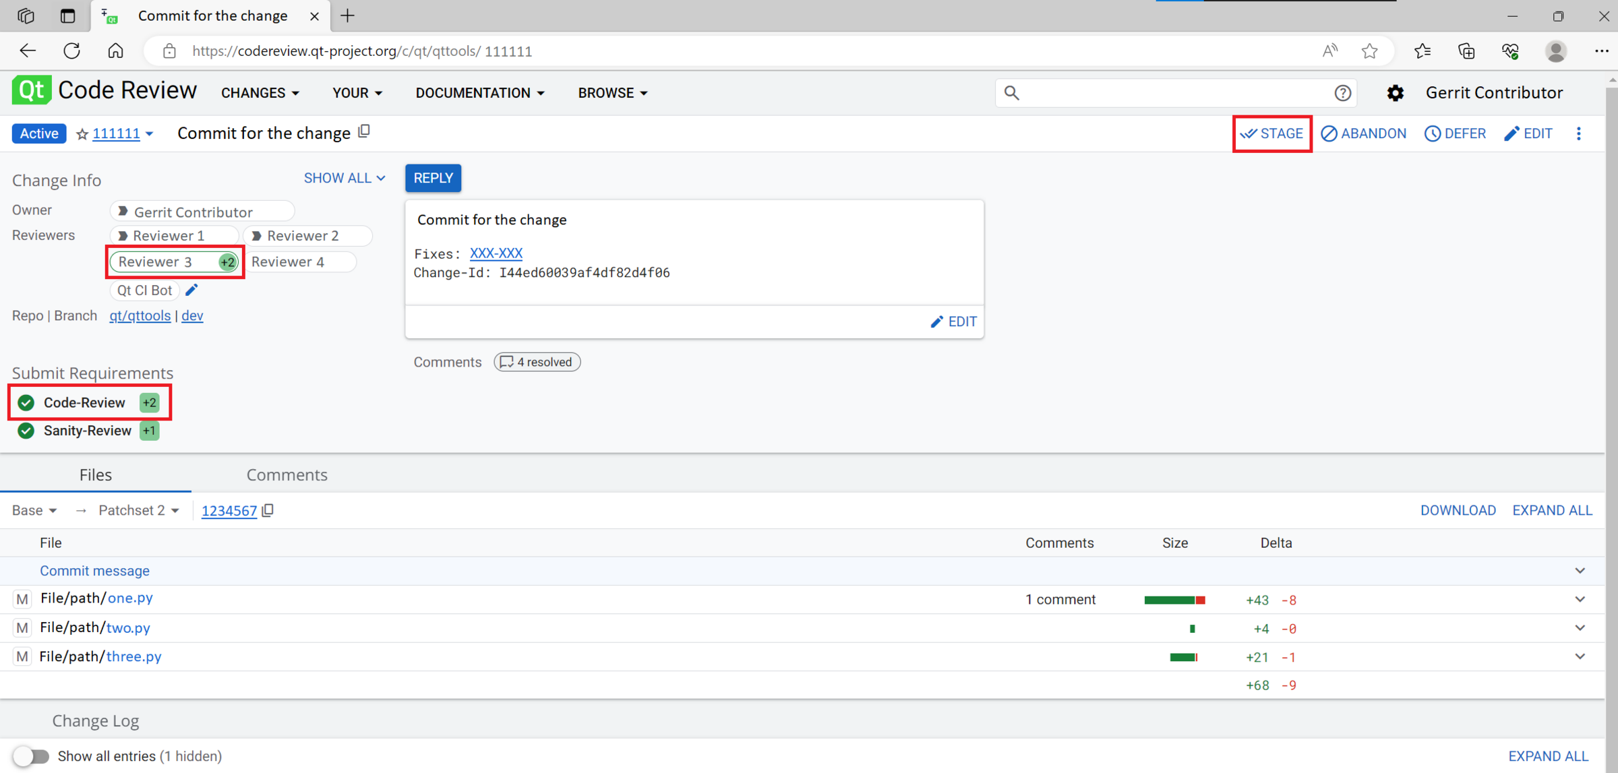The height and width of the screenshot is (773, 1618).
Task: Click the DEFER change icon
Action: (x=1433, y=133)
